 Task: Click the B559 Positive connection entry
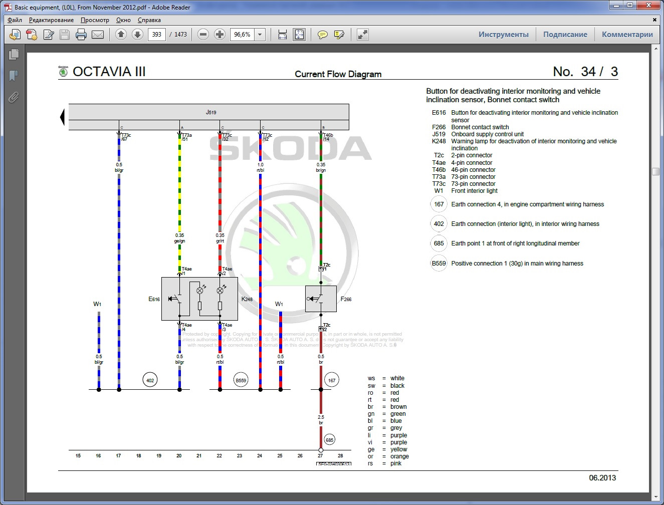click(507, 264)
